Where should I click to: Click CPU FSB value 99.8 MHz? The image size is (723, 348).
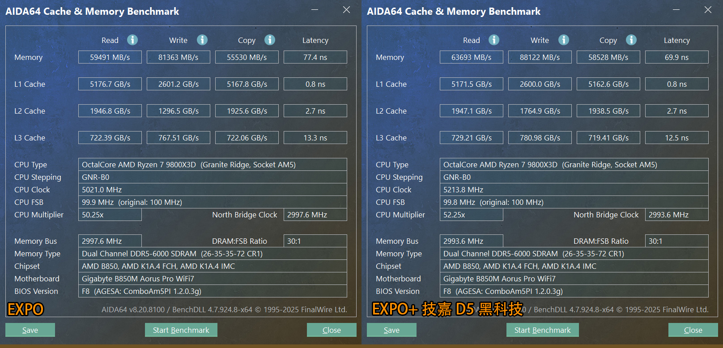(x=574, y=202)
